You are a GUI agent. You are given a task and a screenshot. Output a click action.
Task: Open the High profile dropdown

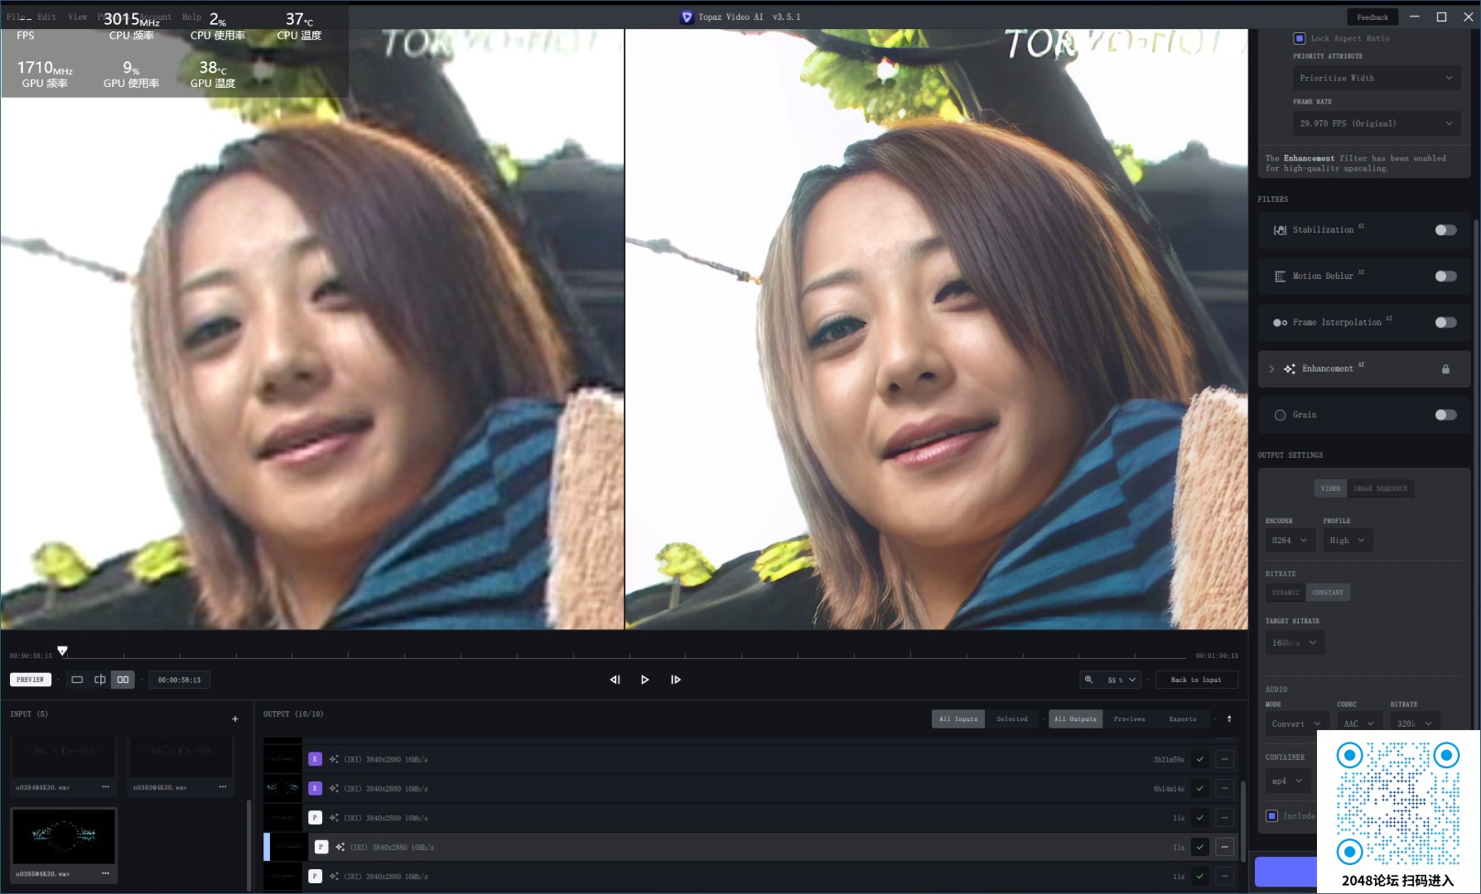tap(1348, 541)
